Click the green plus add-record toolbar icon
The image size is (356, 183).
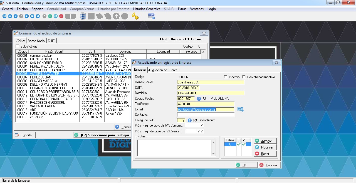tap(50, 16)
